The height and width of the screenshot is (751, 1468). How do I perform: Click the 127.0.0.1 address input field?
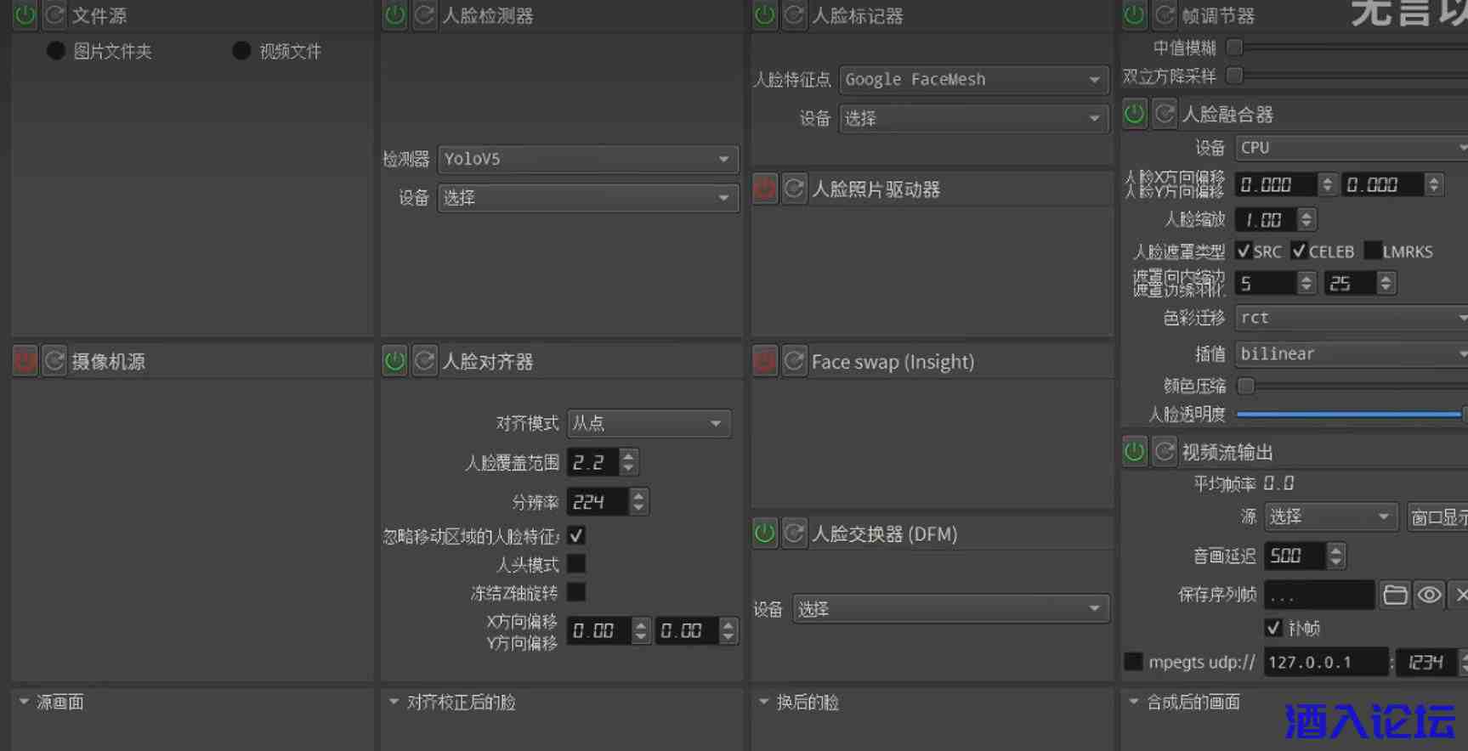click(1324, 662)
